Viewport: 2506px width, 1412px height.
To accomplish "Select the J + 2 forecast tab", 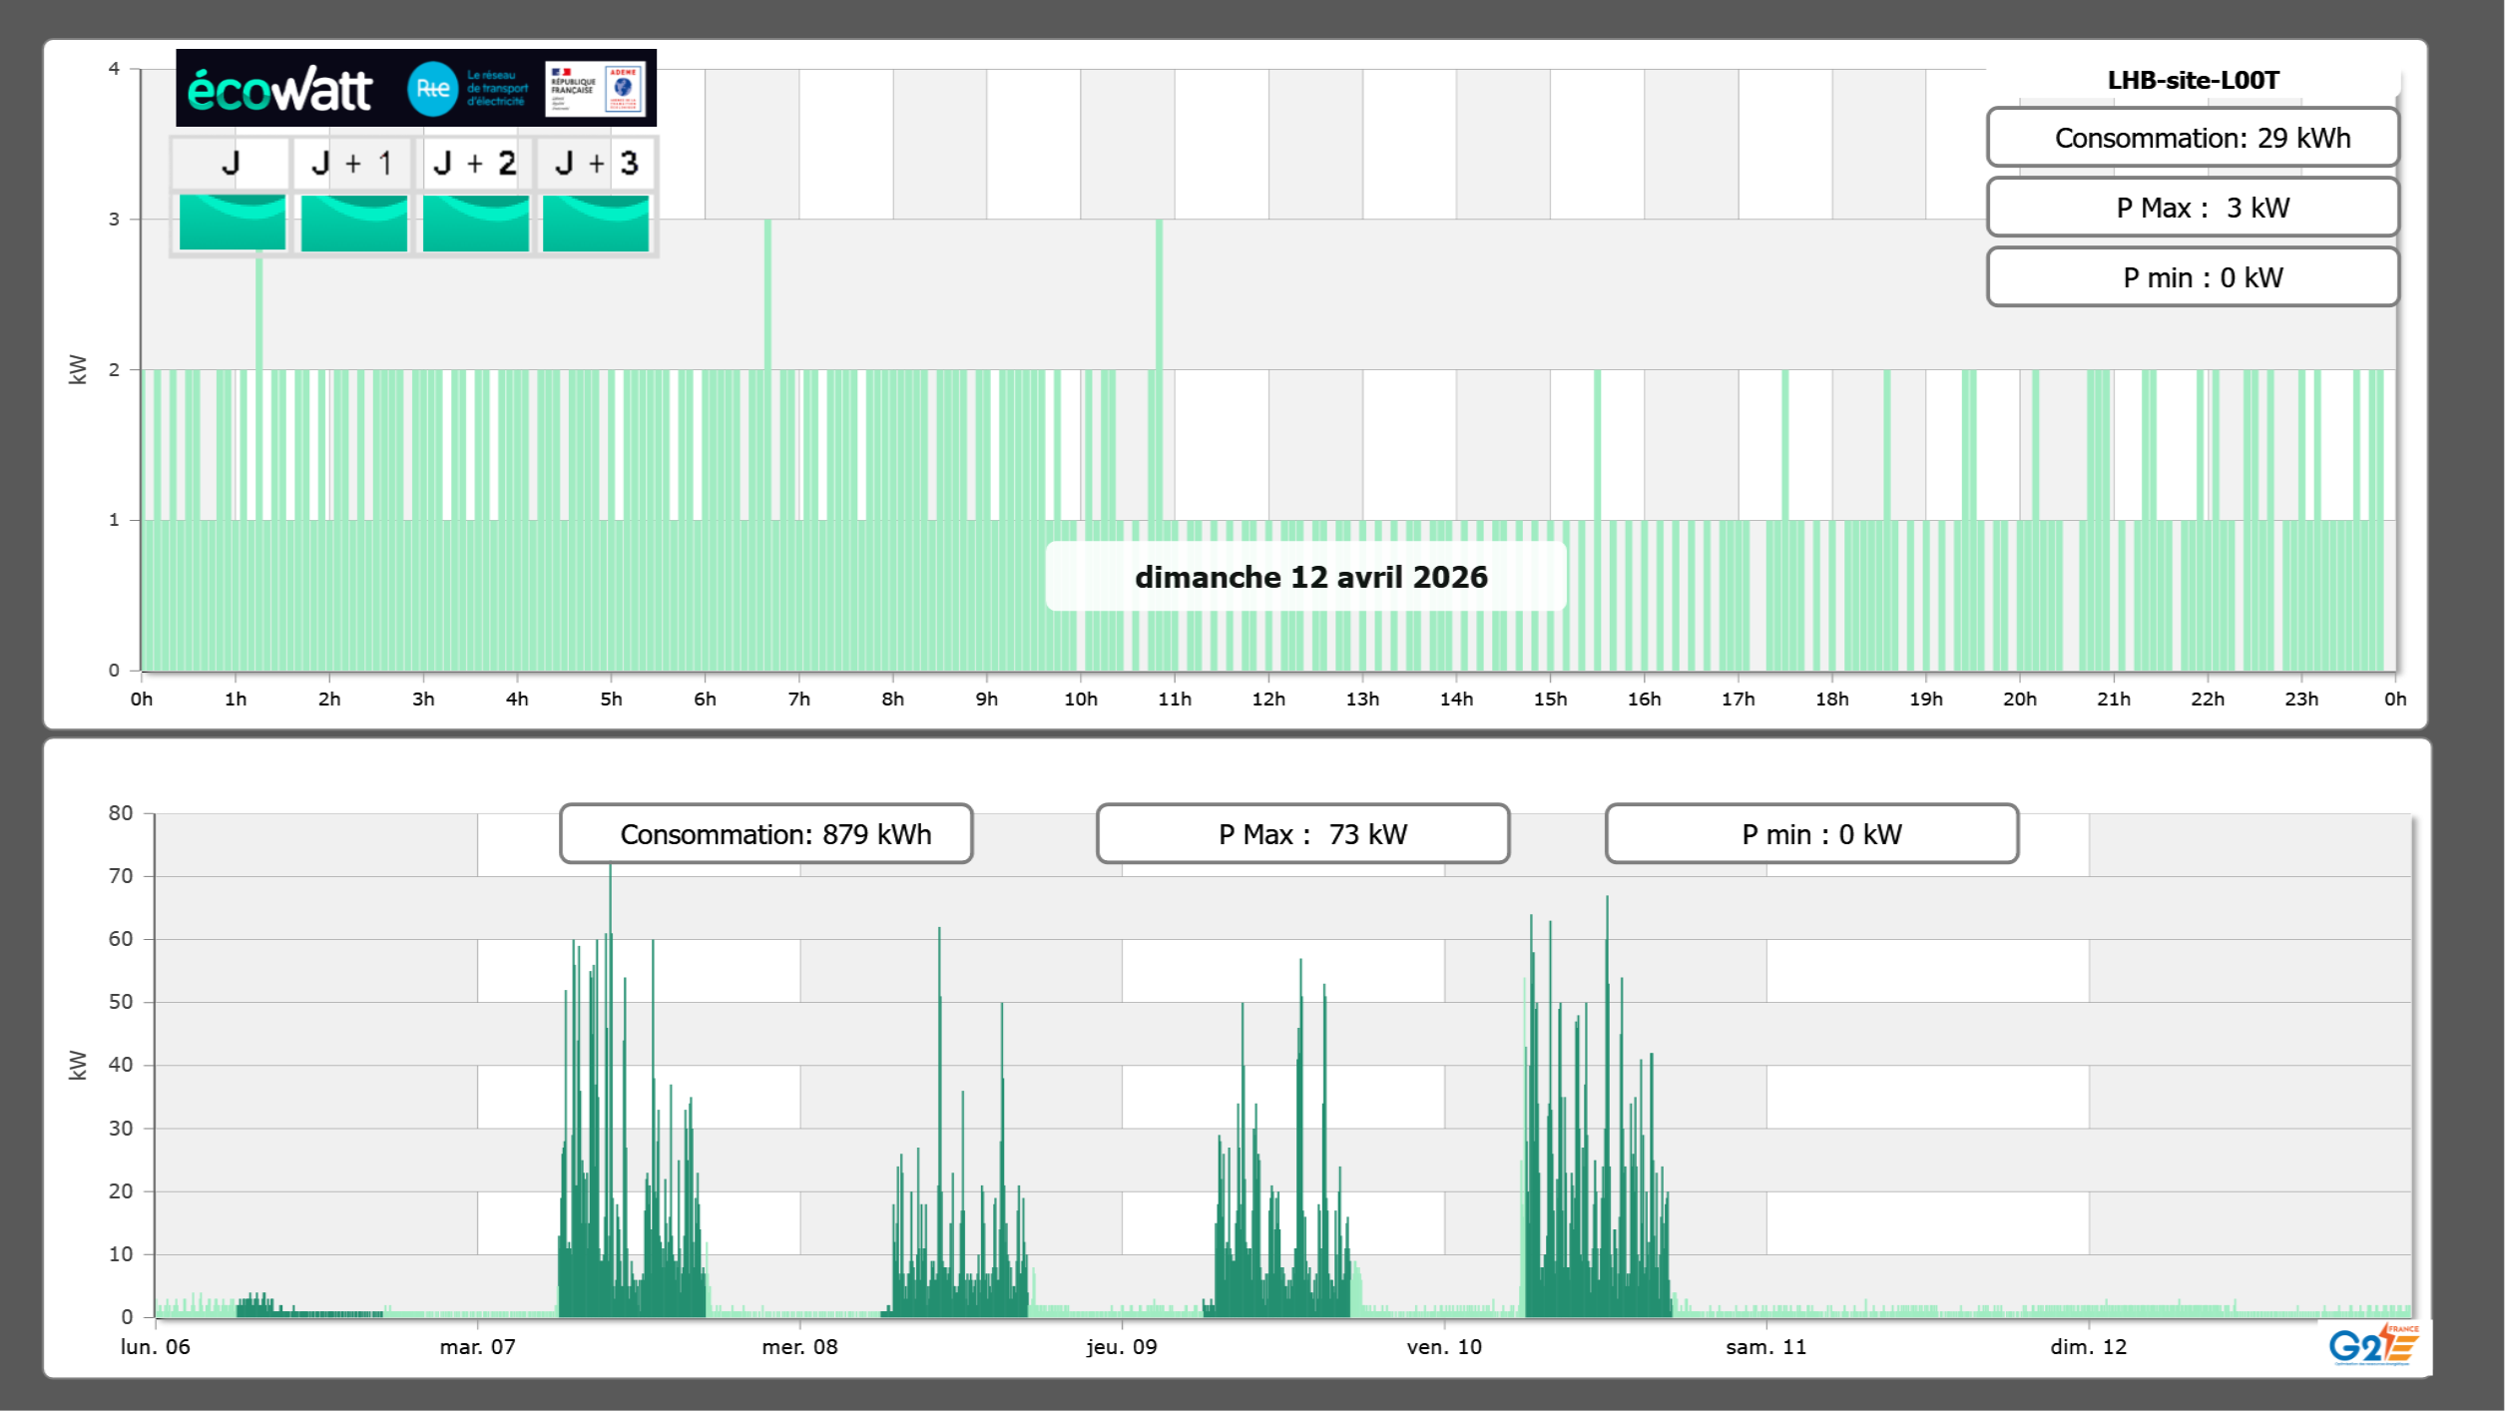I will pyautogui.click(x=475, y=164).
